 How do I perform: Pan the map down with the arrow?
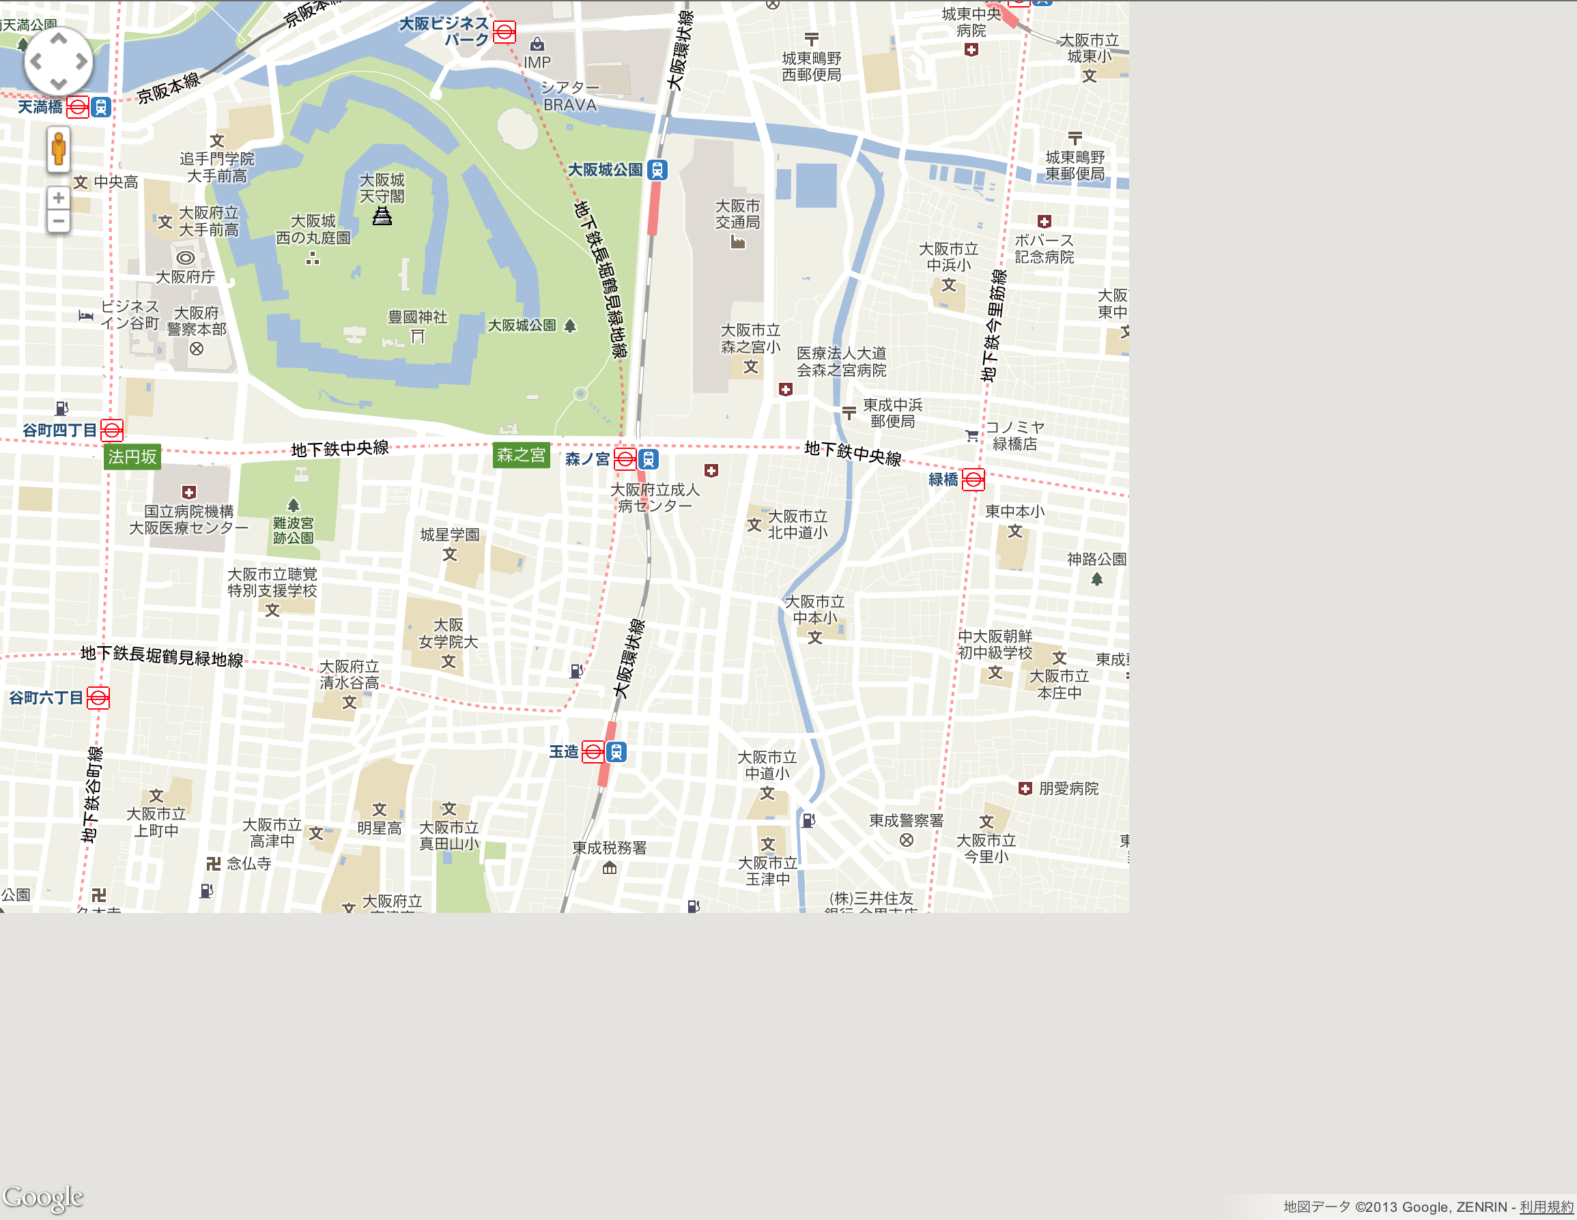[x=59, y=85]
